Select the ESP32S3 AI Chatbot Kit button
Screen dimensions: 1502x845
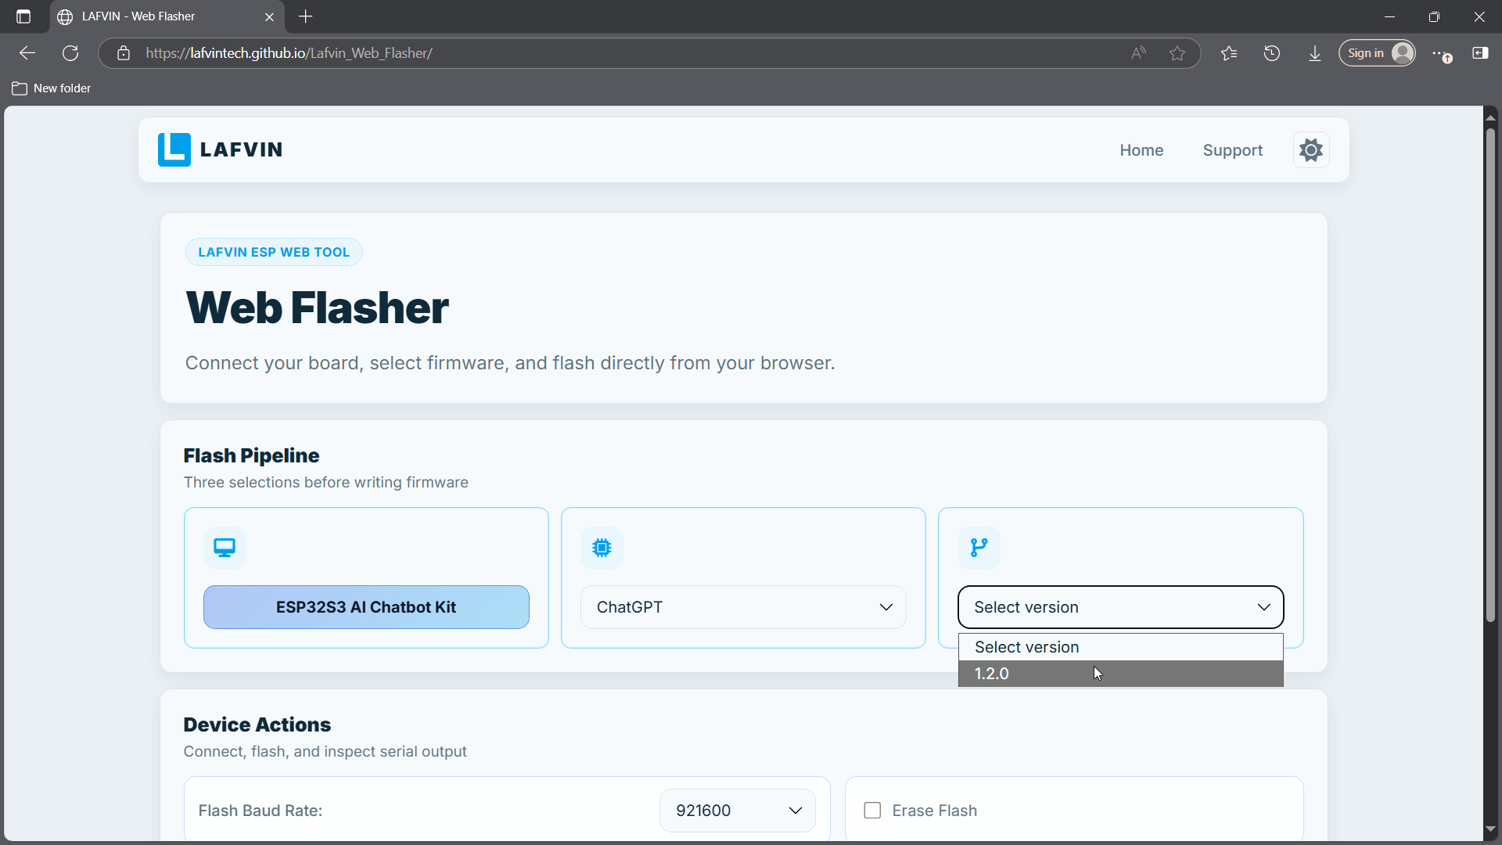click(x=366, y=607)
